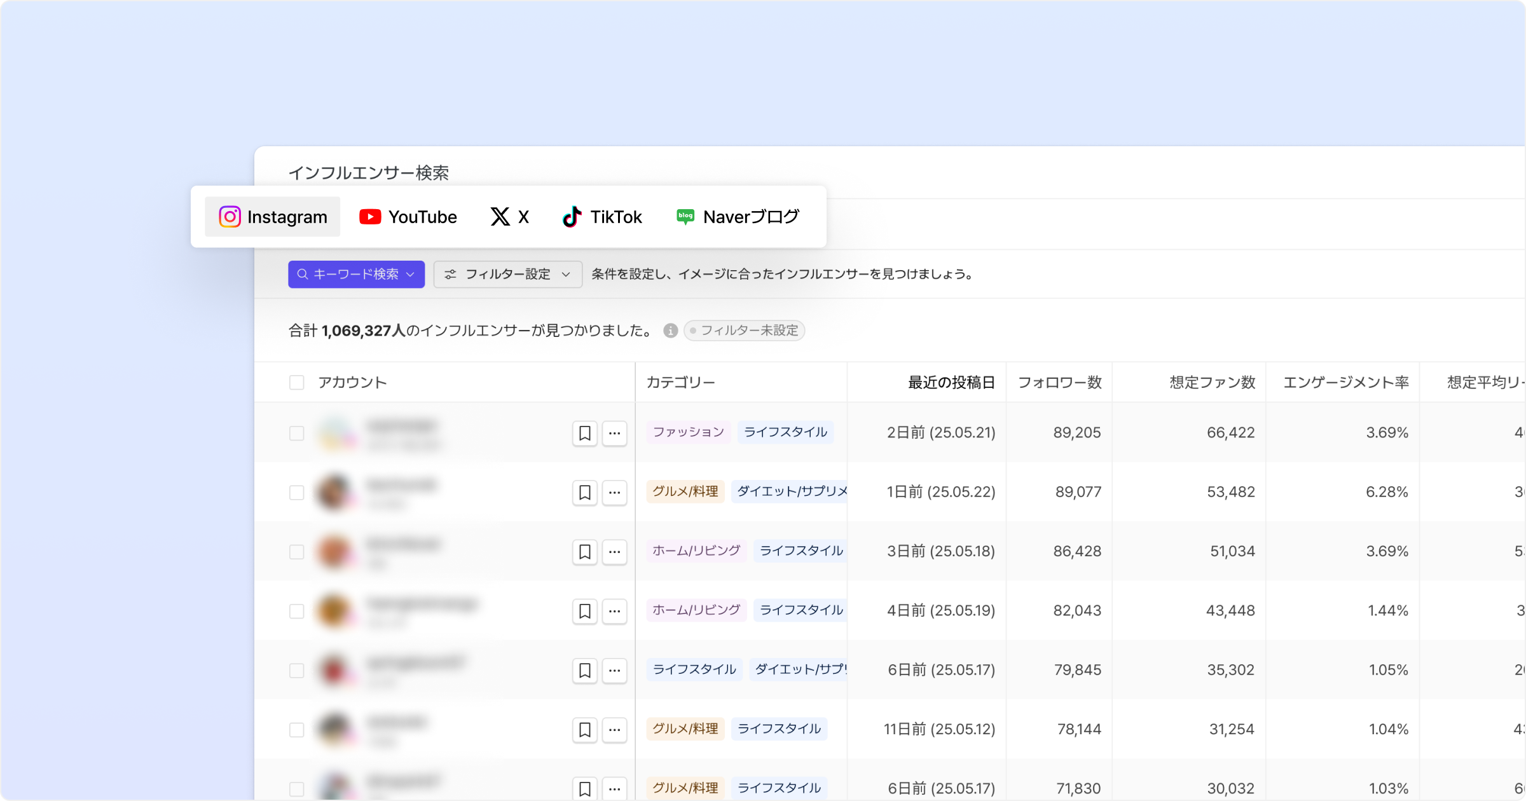Open more options for the 89,077 followers row
This screenshot has height=801, width=1526.
point(614,492)
